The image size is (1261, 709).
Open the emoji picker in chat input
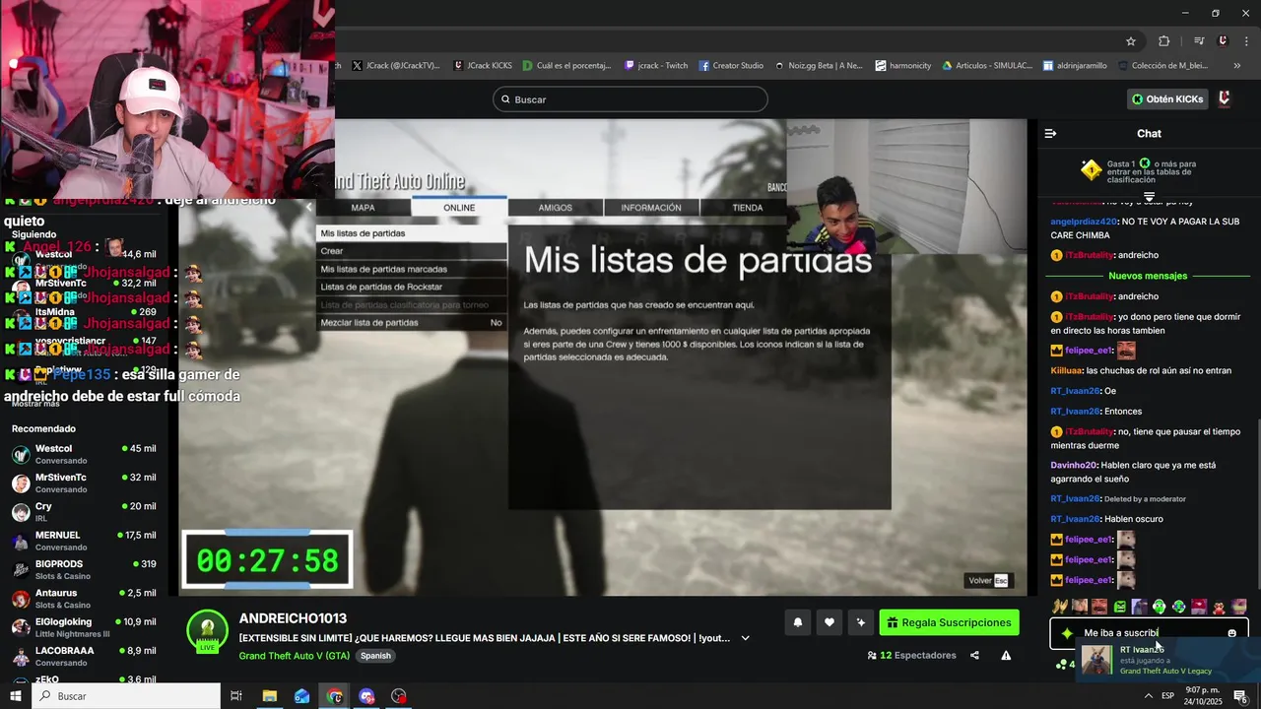tap(1231, 633)
